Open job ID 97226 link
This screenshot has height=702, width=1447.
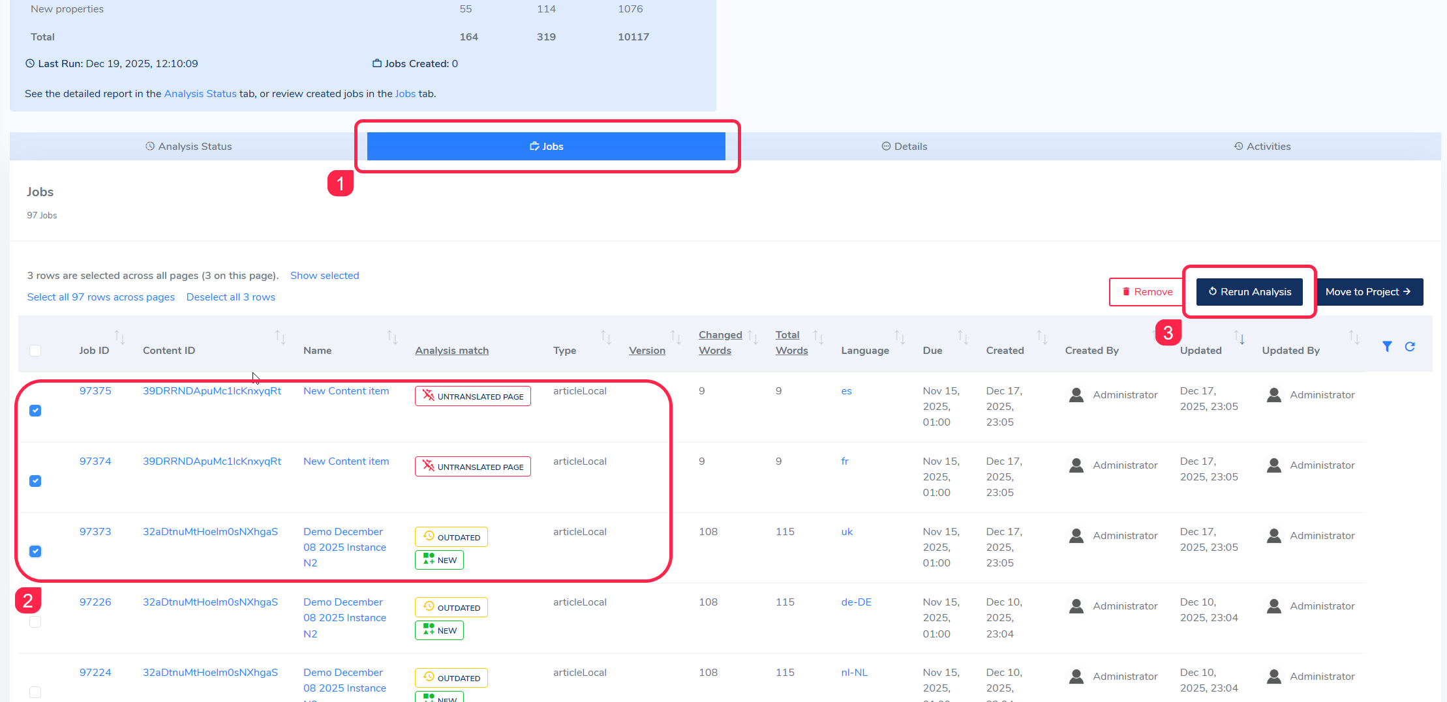(x=95, y=602)
